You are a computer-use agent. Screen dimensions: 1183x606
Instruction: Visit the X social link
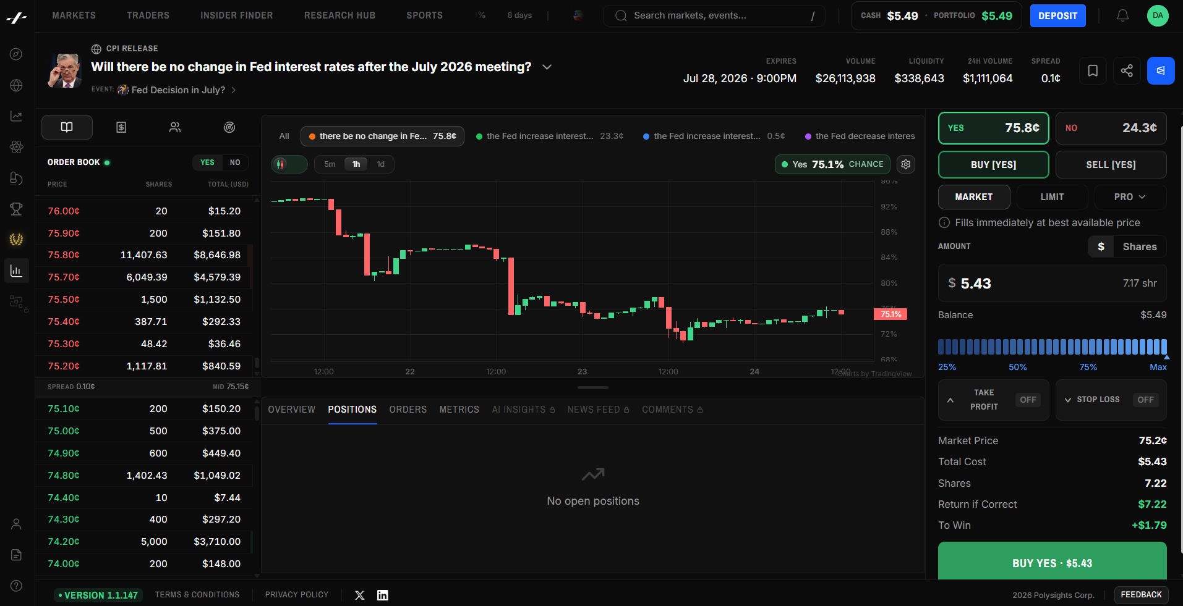tap(360, 595)
